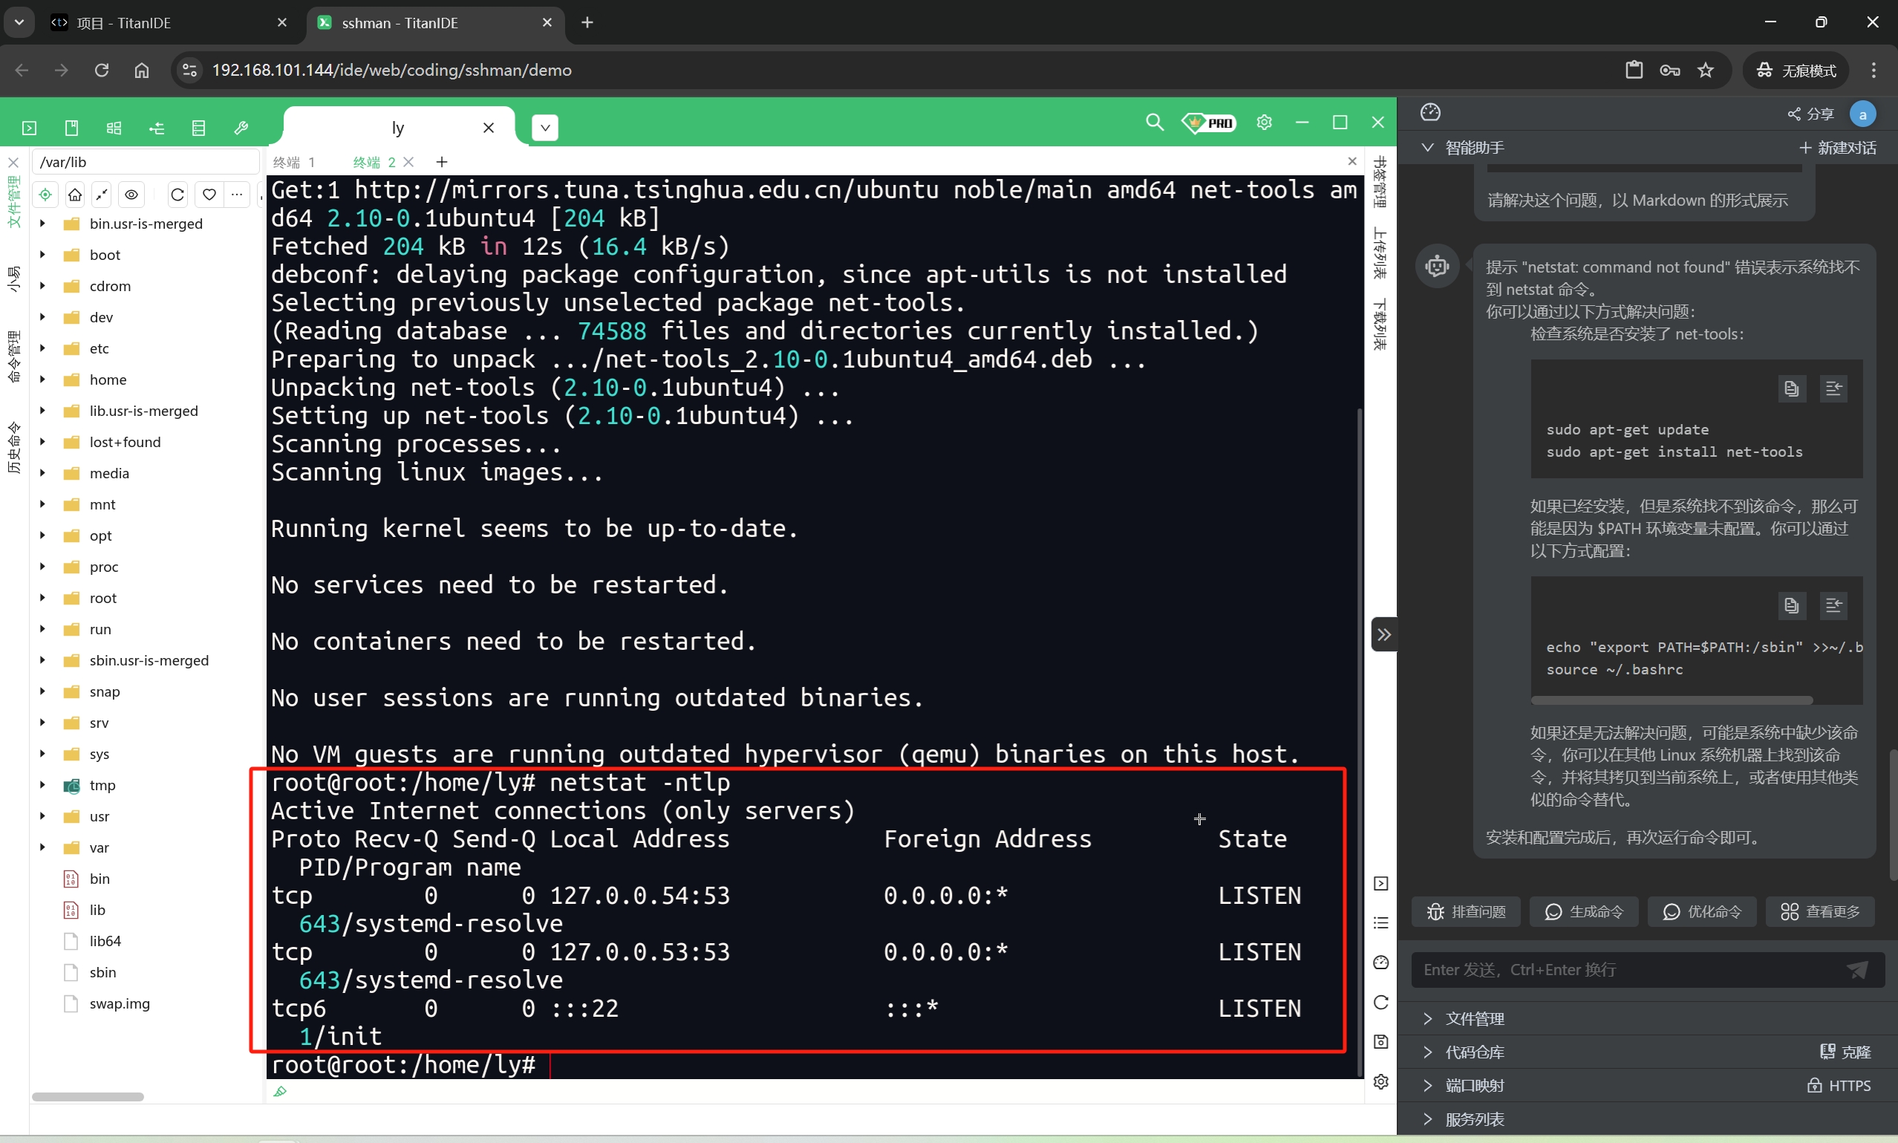Click 生成命令 button
The width and height of the screenshot is (1898, 1143).
coord(1584,912)
